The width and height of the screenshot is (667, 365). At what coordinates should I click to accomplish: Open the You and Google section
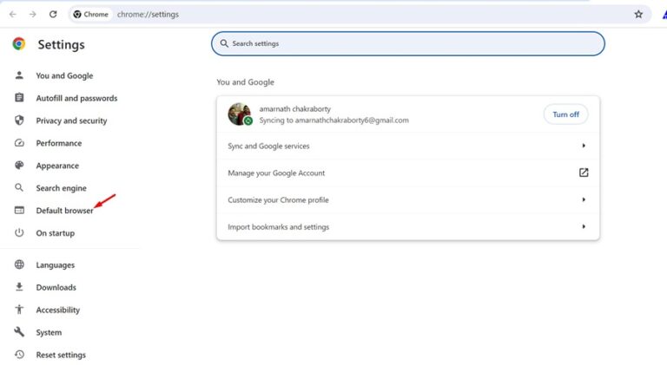[64, 75]
